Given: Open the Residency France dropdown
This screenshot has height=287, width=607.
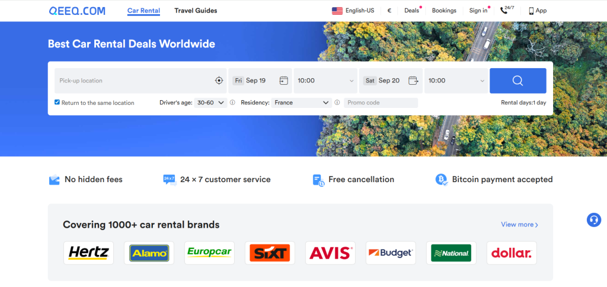Looking at the screenshot, I should click(x=301, y=103).
